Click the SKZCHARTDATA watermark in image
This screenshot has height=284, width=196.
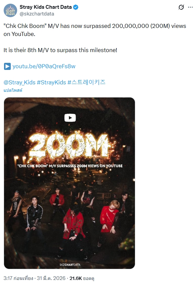click(70, 265)
